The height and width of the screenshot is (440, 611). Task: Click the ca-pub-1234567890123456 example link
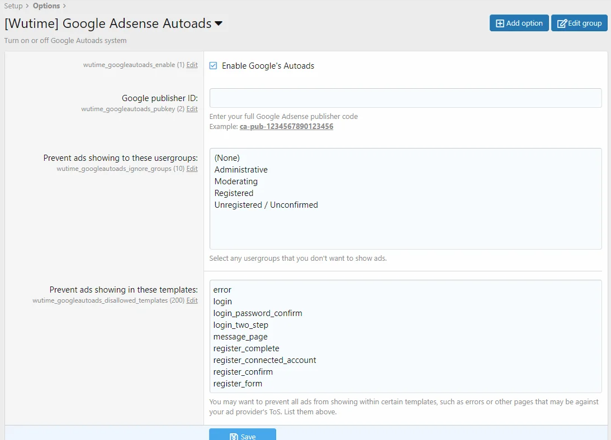point(286,126)
